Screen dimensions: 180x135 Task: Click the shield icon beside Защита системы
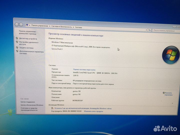[x=17, y=47]
